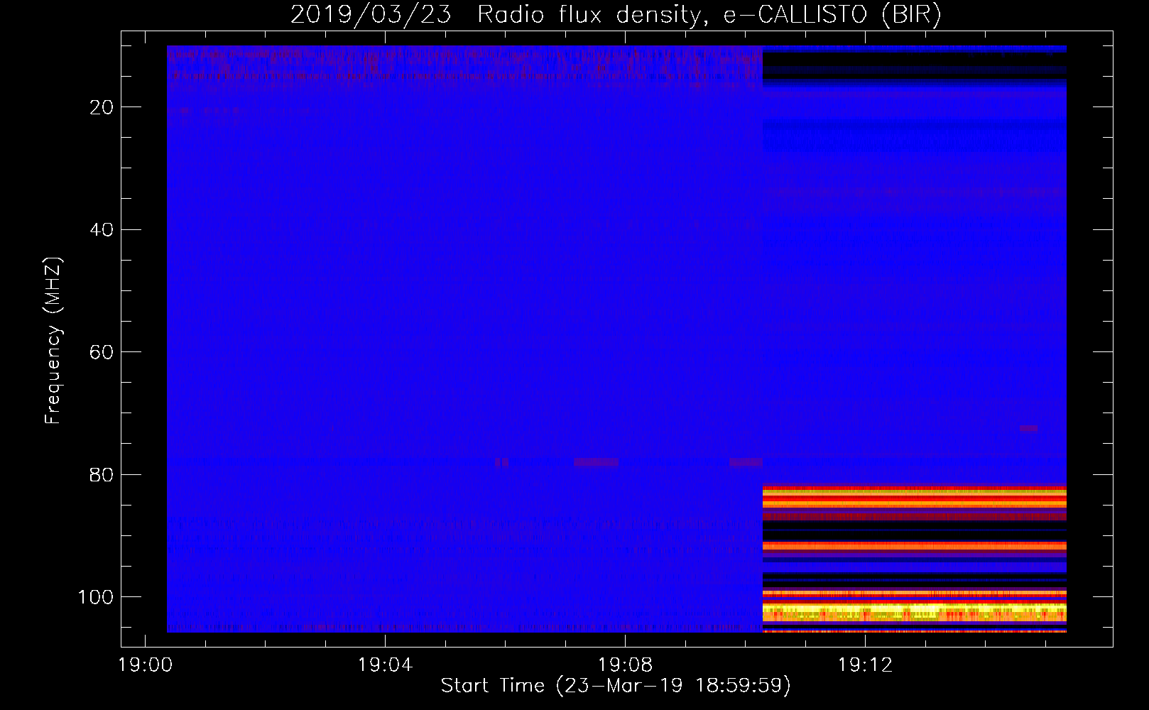Click the '80' frequency tick label
The width and height of the screenshot is (1149, 710).
tap(102, 474)
